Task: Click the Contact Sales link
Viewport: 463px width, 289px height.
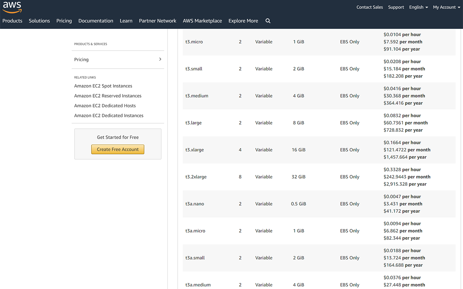Action: (x=369, y=7)
